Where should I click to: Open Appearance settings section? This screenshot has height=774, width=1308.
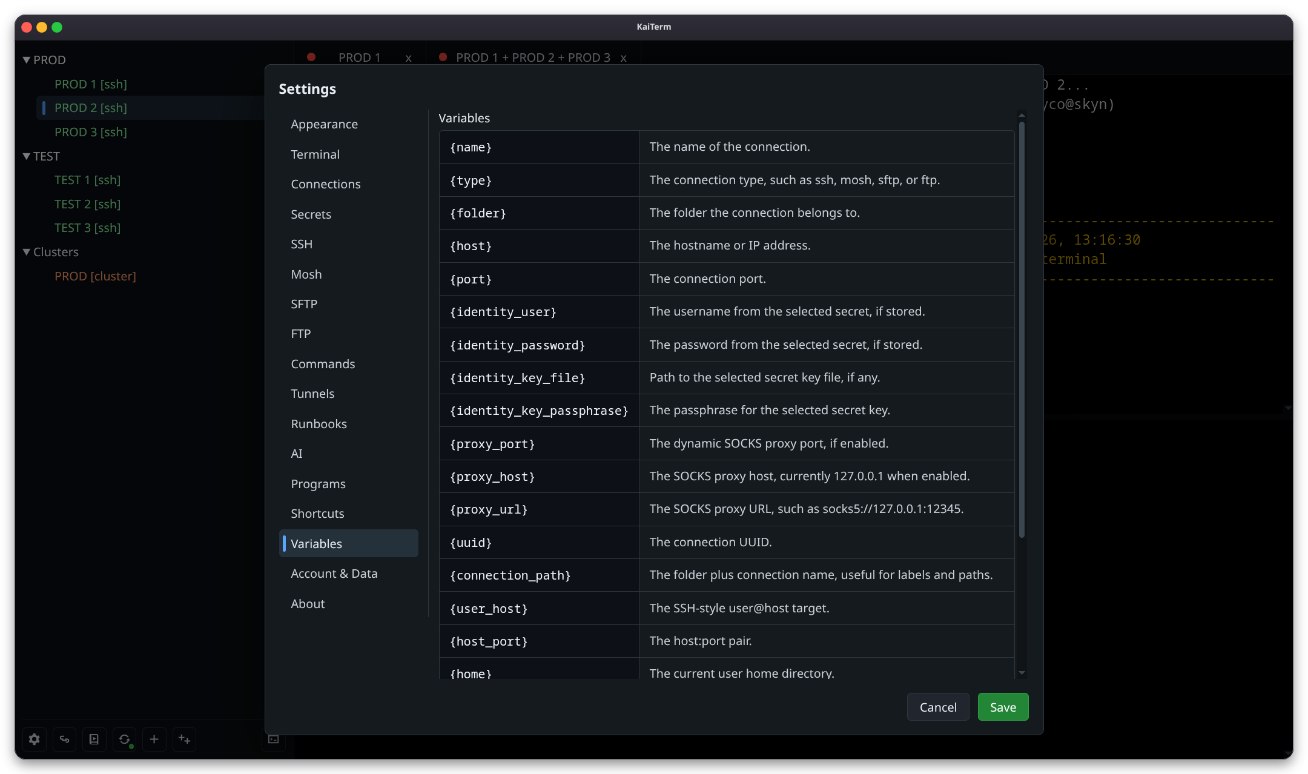coord(349,124)
